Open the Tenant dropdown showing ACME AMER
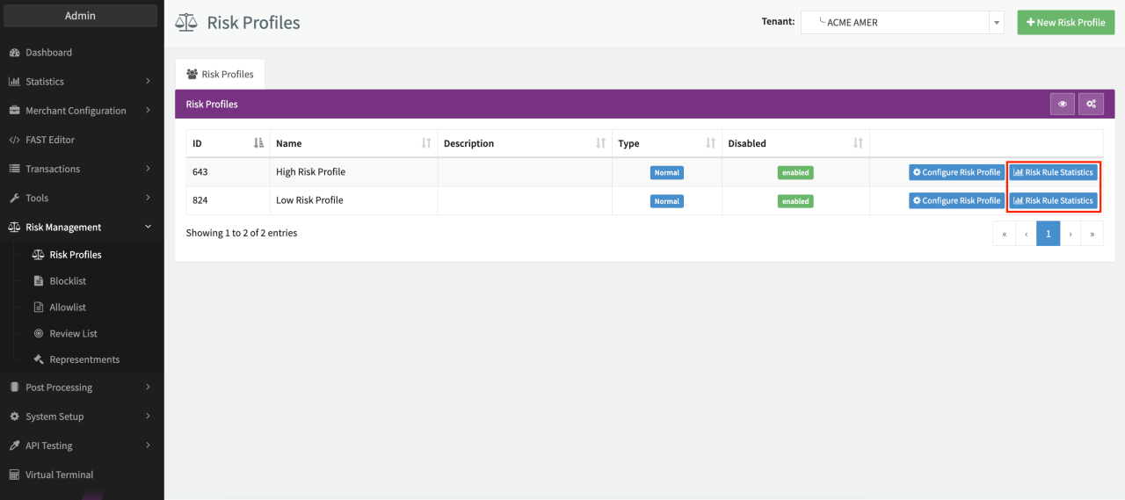The image size is (1125, 500). pos(902,23)
